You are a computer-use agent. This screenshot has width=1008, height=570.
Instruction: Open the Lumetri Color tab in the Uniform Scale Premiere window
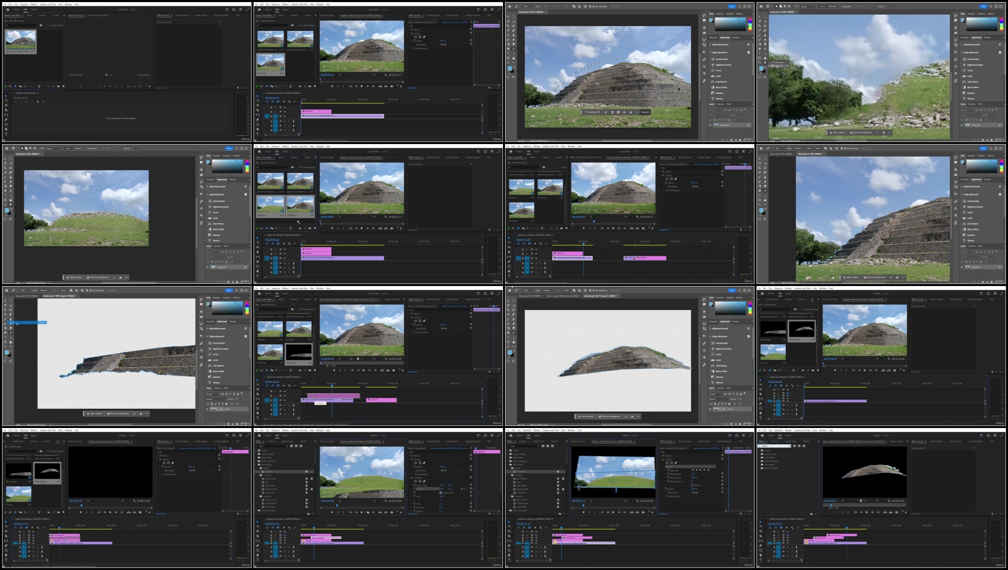pos(287,441)
